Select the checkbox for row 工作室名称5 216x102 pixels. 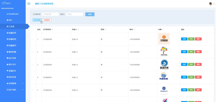32,77
